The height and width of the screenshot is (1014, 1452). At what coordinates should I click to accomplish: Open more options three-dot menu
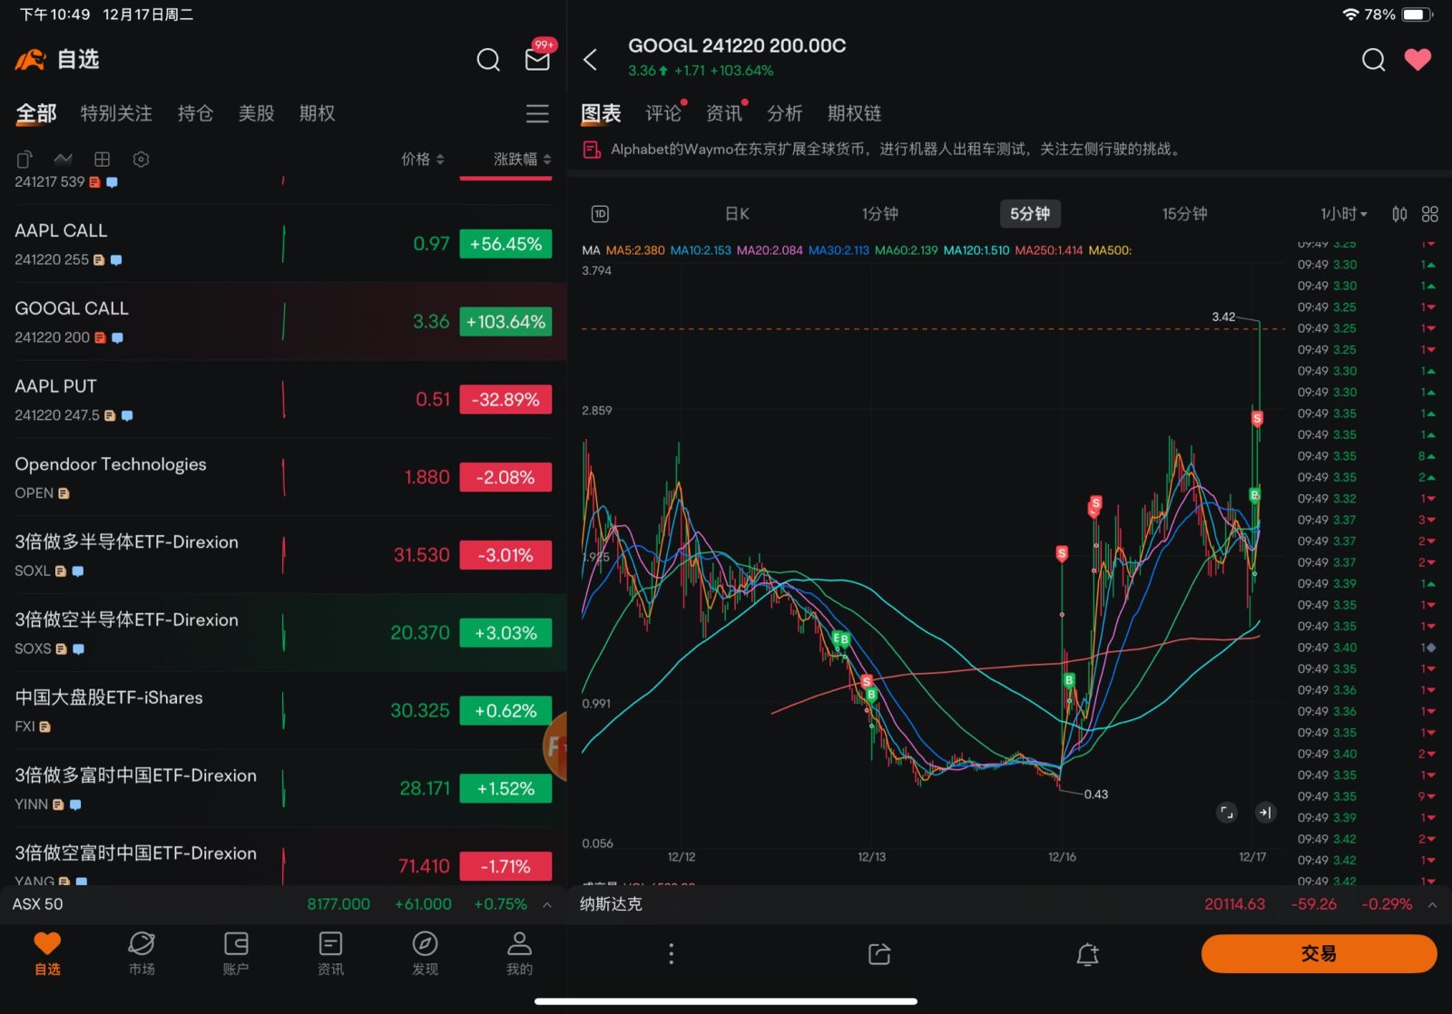pyautogui.click(x=671, y=953)
